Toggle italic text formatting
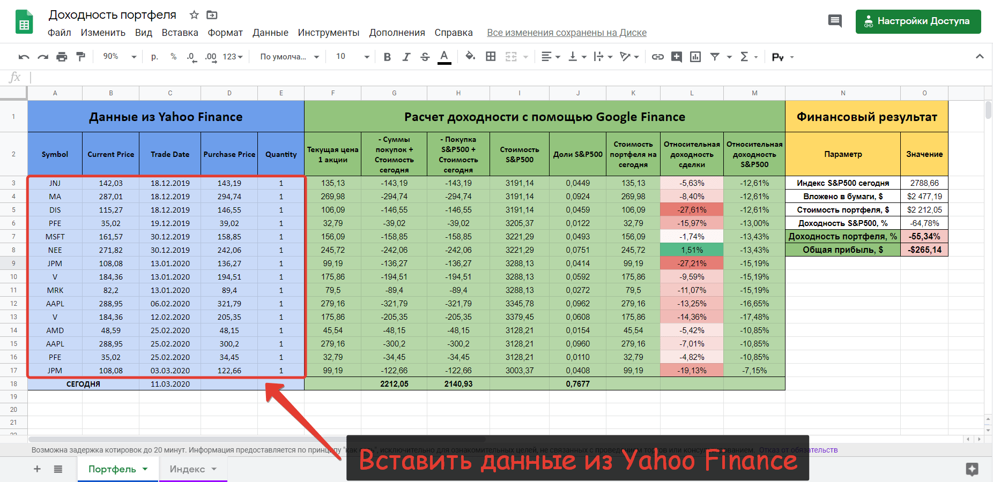This screenshot has width=993, height=482. (406, 57)
